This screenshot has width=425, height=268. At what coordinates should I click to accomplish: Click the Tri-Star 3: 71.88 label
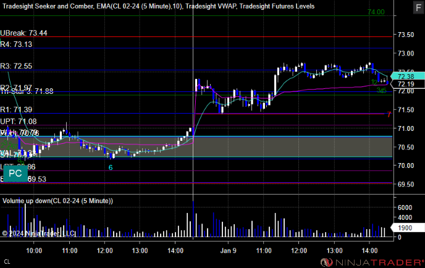27,91
